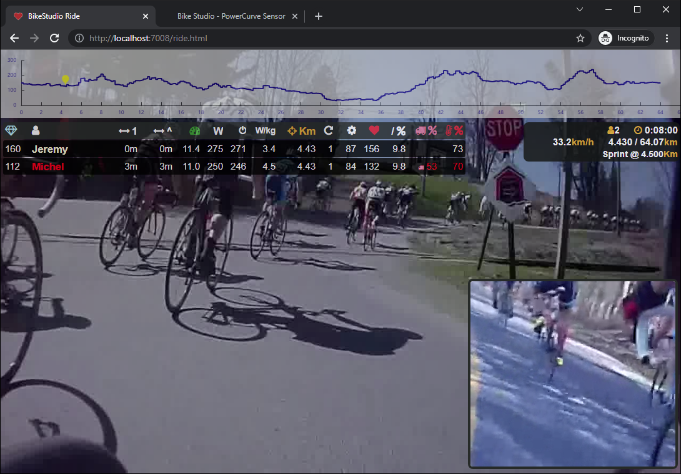Click the W power column header
The width and height of the screenshot is (681, 474).
pyautogui.click(x=218, y=131)
